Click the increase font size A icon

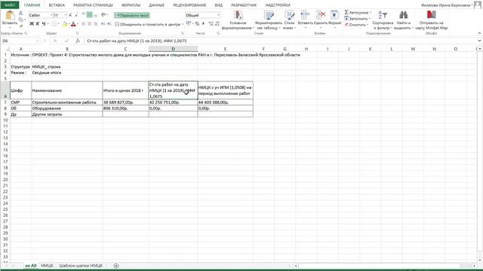[x=70, y=15]
